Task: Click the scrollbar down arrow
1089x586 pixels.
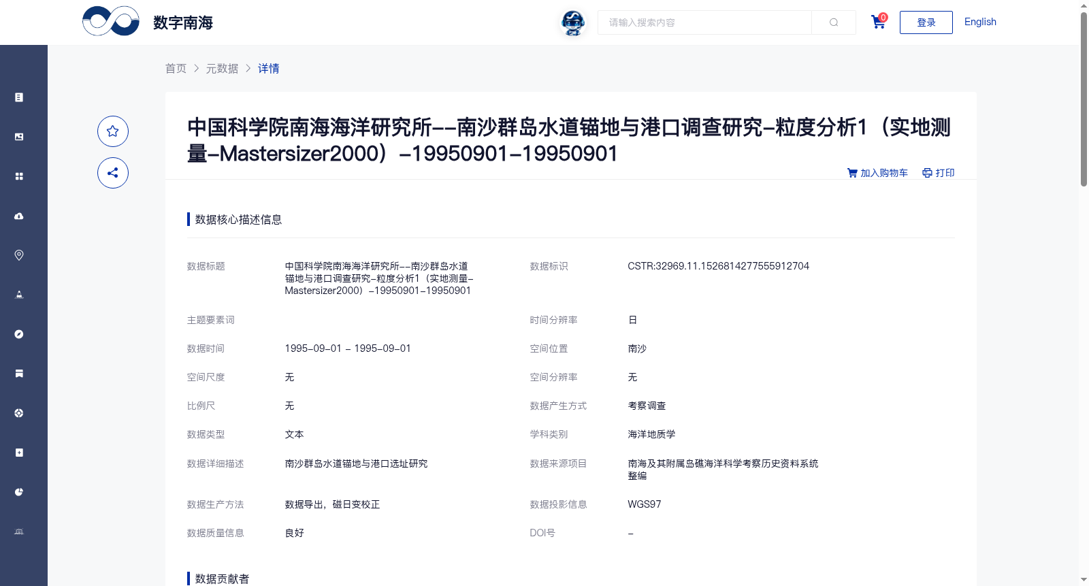Action: pyautogui.click(x=1084, y=580)
